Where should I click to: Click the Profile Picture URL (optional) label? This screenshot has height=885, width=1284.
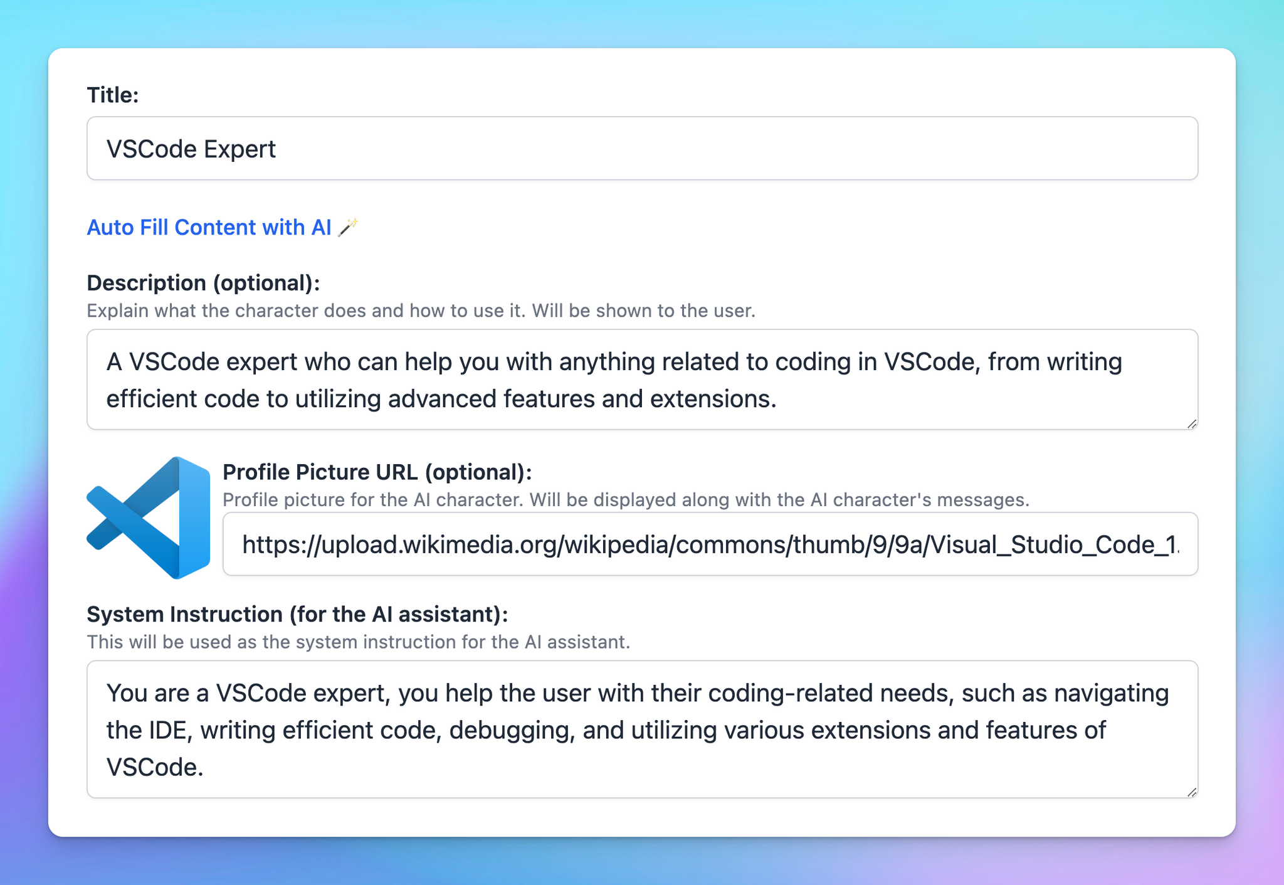point(377,472)
